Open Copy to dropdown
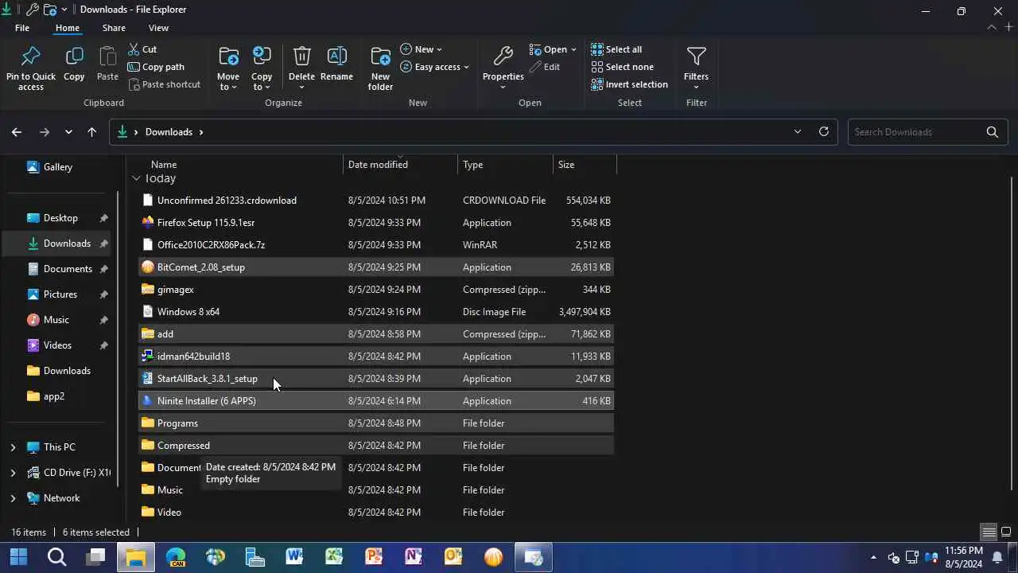Screen dimensions: 1018x573 coord(262,68)
